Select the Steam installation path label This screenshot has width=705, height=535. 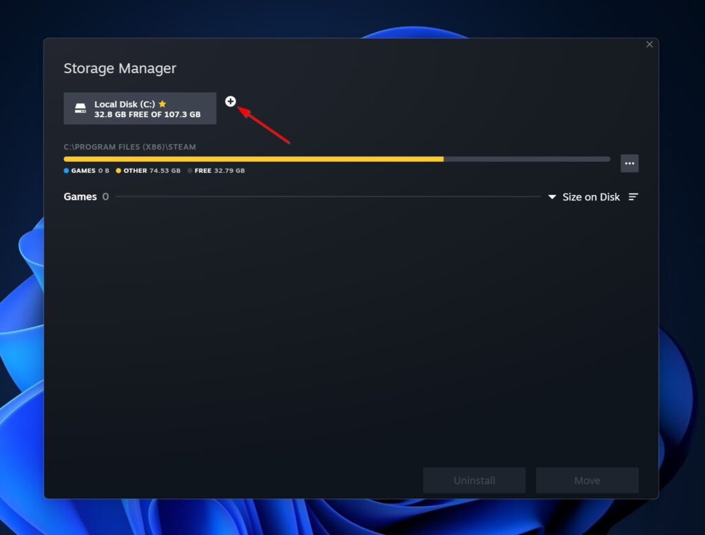[129, 147]
